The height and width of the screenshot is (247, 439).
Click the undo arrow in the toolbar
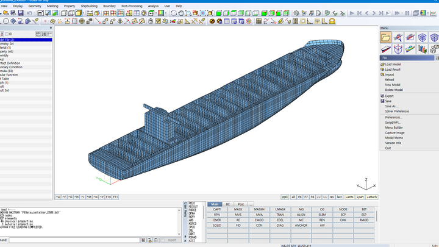pos(29,13)
